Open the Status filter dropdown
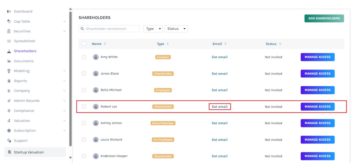This screenshot has height=163, width=353. (176, 29)
